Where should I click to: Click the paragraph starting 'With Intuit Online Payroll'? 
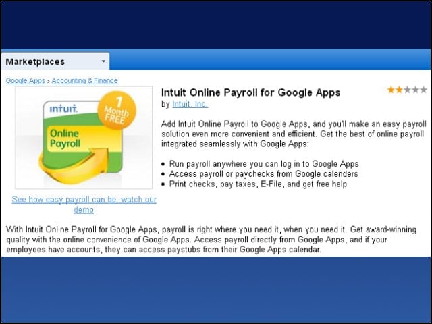pos(211,240)
